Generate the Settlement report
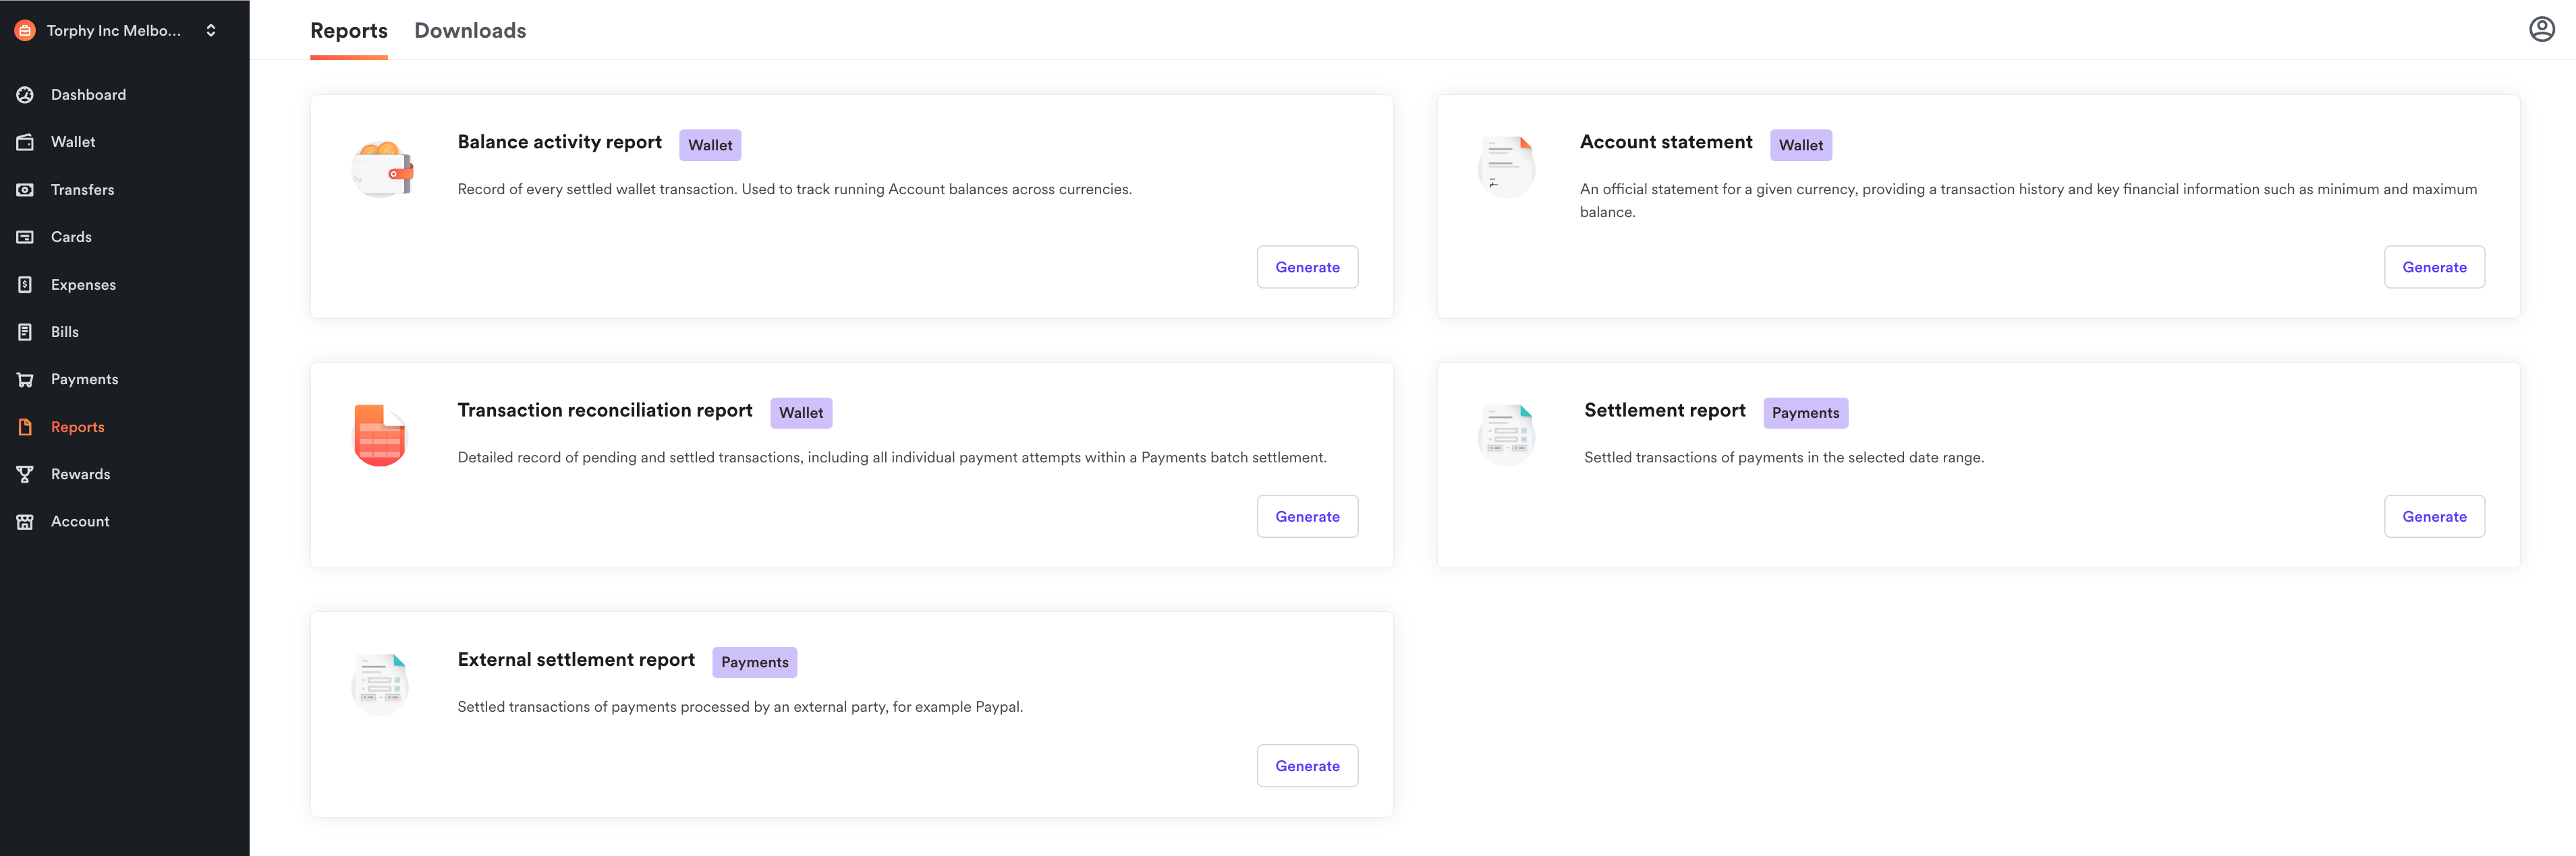Screen dimensions: 2576x856 (2433, 516)
